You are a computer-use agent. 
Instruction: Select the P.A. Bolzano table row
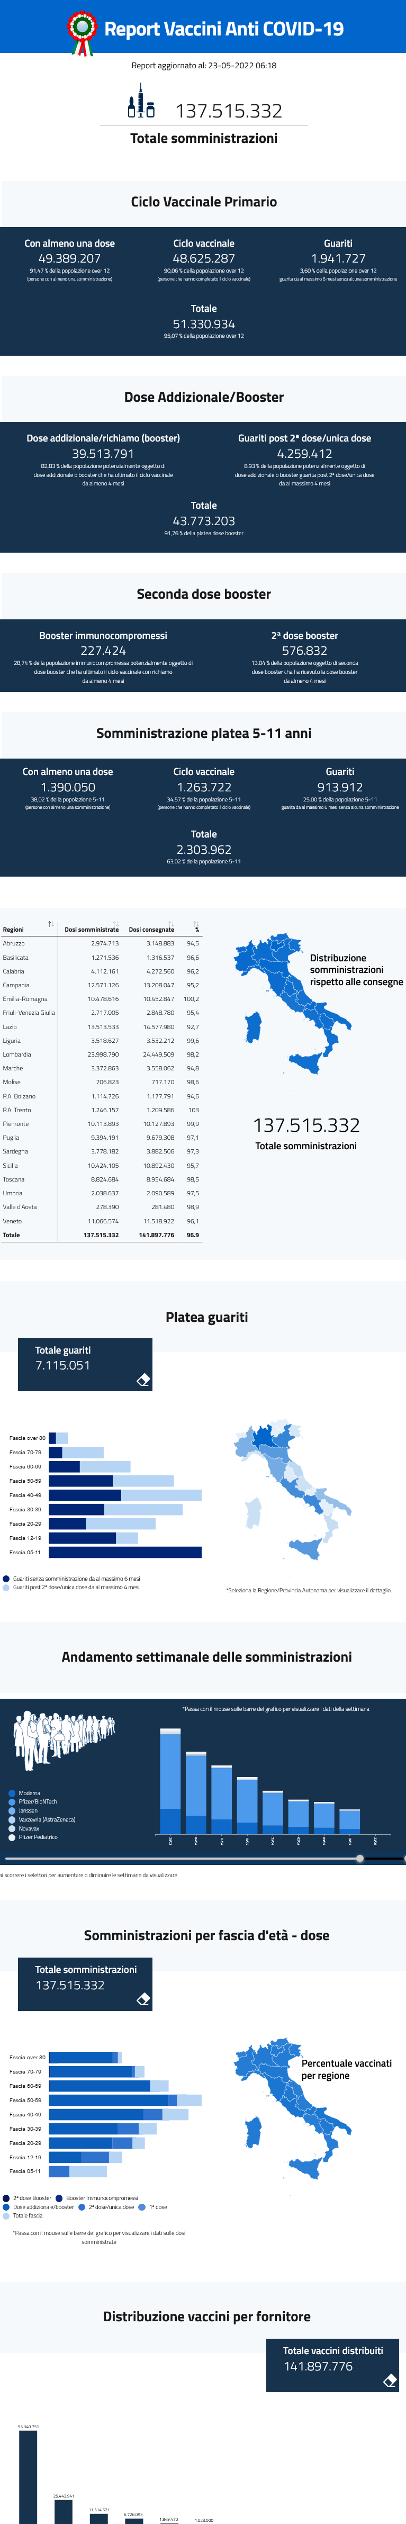click(x=101, y=1096)
